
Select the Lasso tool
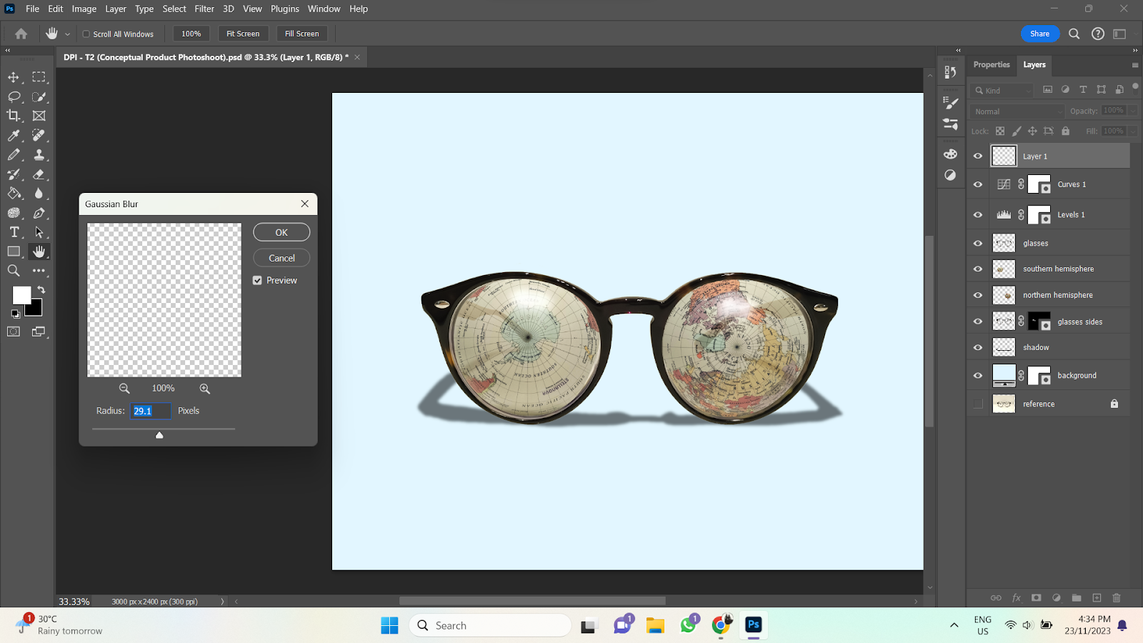[14, 96]
